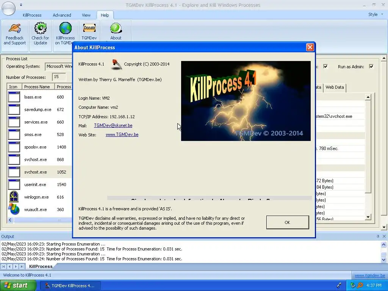Click the savedump.exe process icon
This screenshot has height=291, width=388.
(14, 110)
